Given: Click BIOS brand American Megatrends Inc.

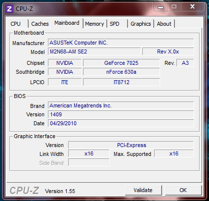Looking at the screenshot, I should coord(121,105).
